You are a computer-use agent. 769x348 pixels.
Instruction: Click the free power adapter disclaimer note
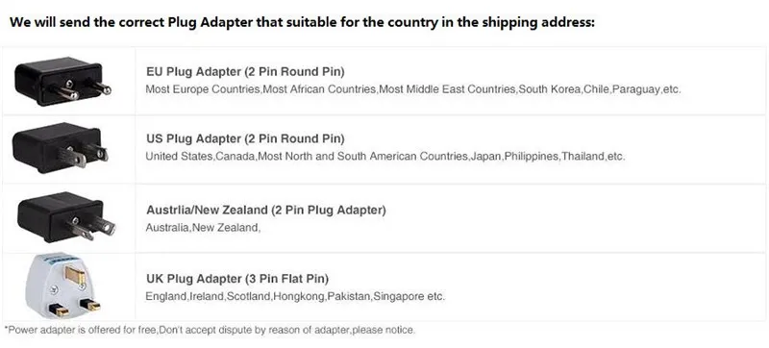coord(210,330)
